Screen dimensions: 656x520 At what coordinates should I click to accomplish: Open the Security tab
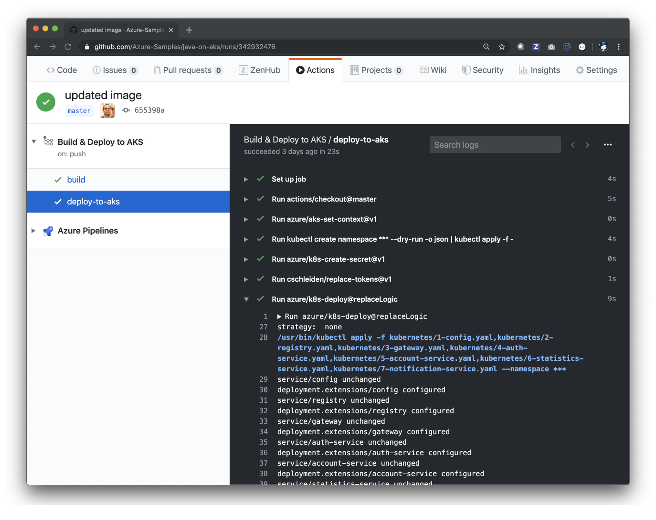point(483,70)
